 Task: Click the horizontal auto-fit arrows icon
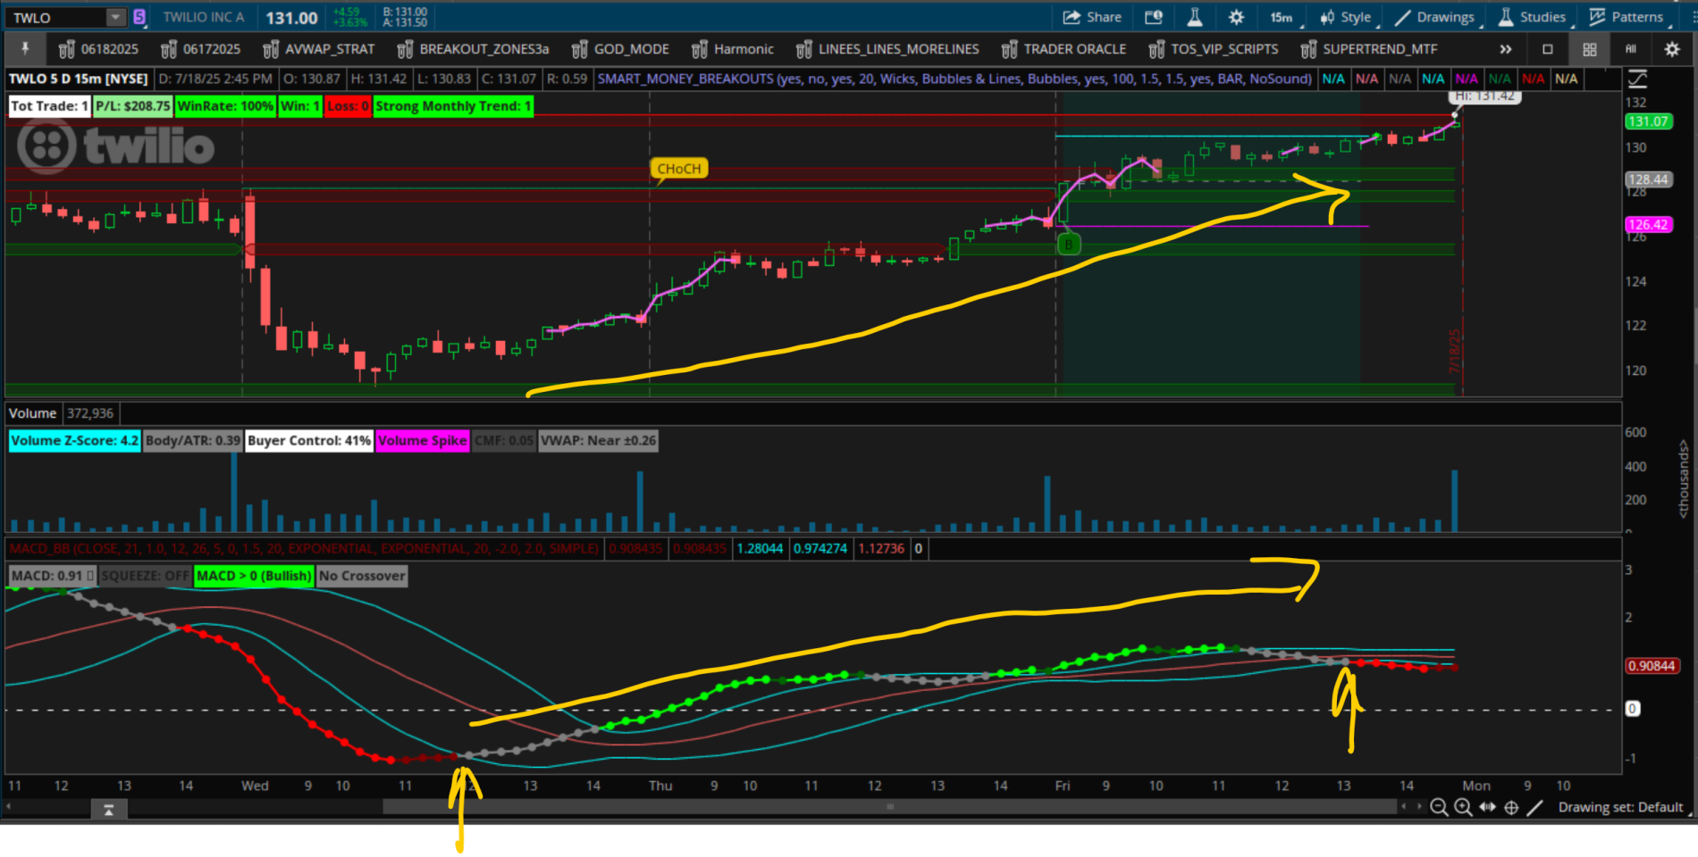coord(1487,807)
